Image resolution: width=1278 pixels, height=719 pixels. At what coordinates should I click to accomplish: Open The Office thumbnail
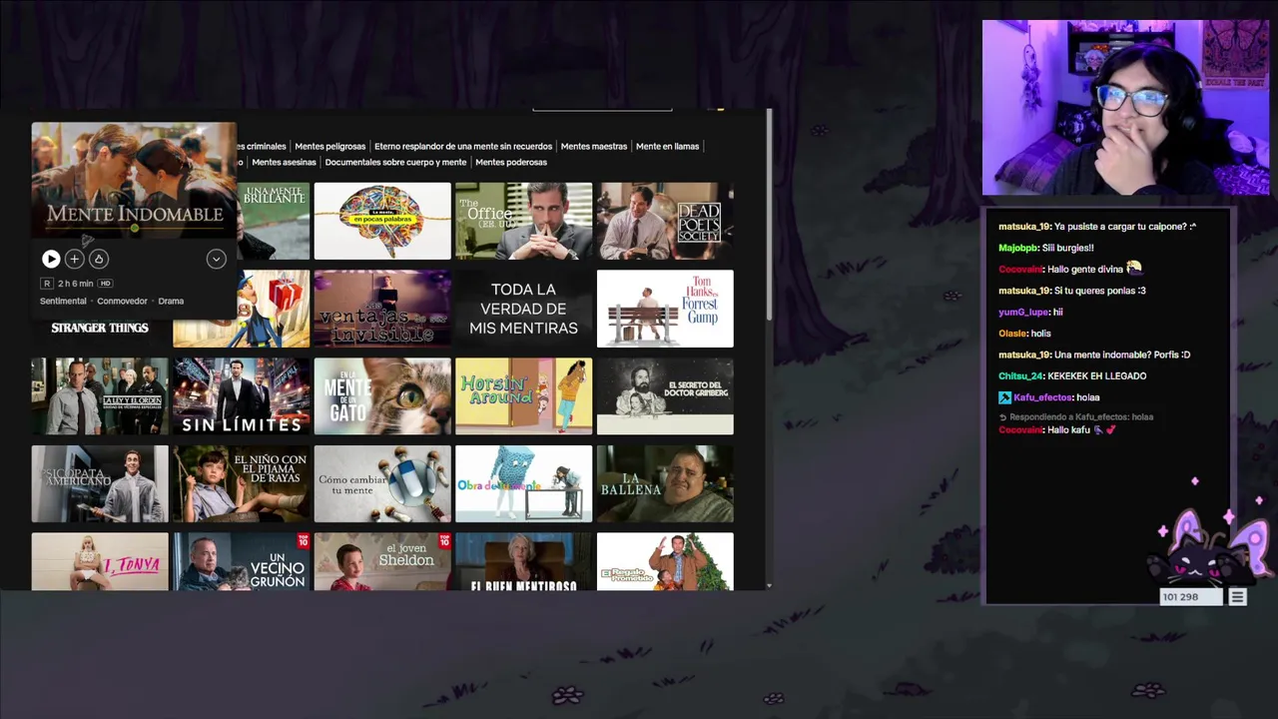(x=523, y=221)
